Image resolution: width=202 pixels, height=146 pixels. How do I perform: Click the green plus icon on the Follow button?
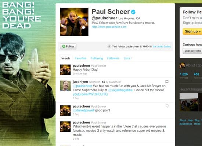64,46
